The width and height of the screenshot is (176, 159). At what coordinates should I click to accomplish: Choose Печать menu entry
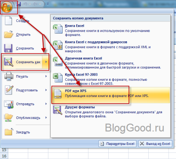(x=22, y=76)
